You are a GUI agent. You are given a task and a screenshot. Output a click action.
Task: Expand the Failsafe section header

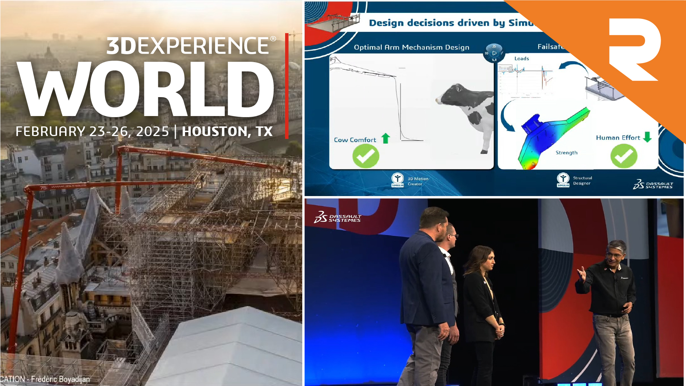[549, 46]
